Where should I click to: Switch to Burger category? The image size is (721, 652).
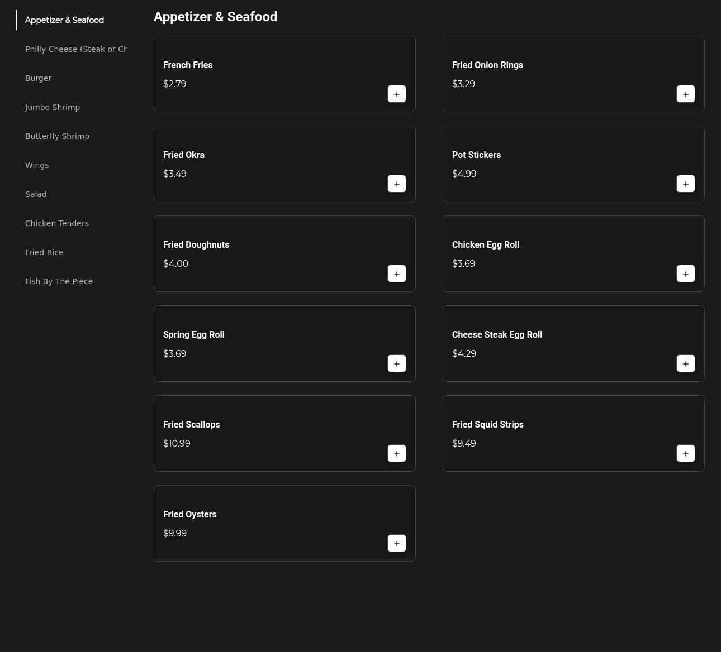pos(38,78)
